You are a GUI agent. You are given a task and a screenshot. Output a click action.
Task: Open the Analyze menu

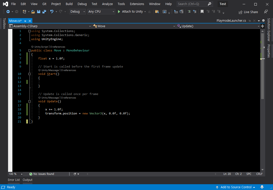[x=107, y=4]
